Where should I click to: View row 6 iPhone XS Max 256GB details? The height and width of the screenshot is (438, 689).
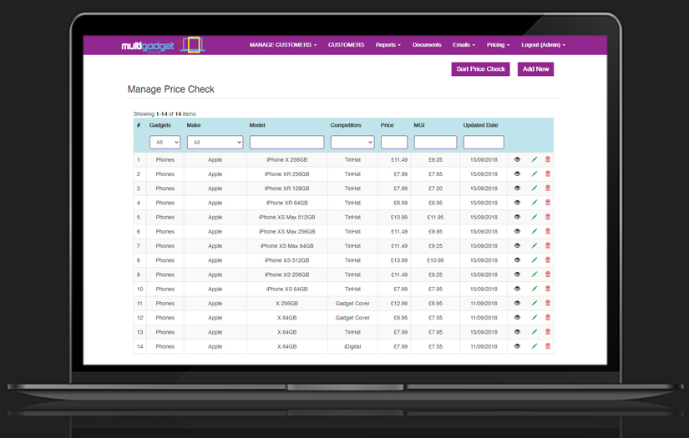click(517, 231)
